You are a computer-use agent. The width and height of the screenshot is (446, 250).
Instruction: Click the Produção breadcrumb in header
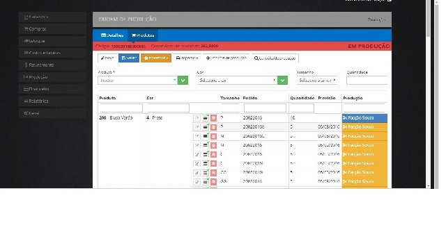coord(376,20)
